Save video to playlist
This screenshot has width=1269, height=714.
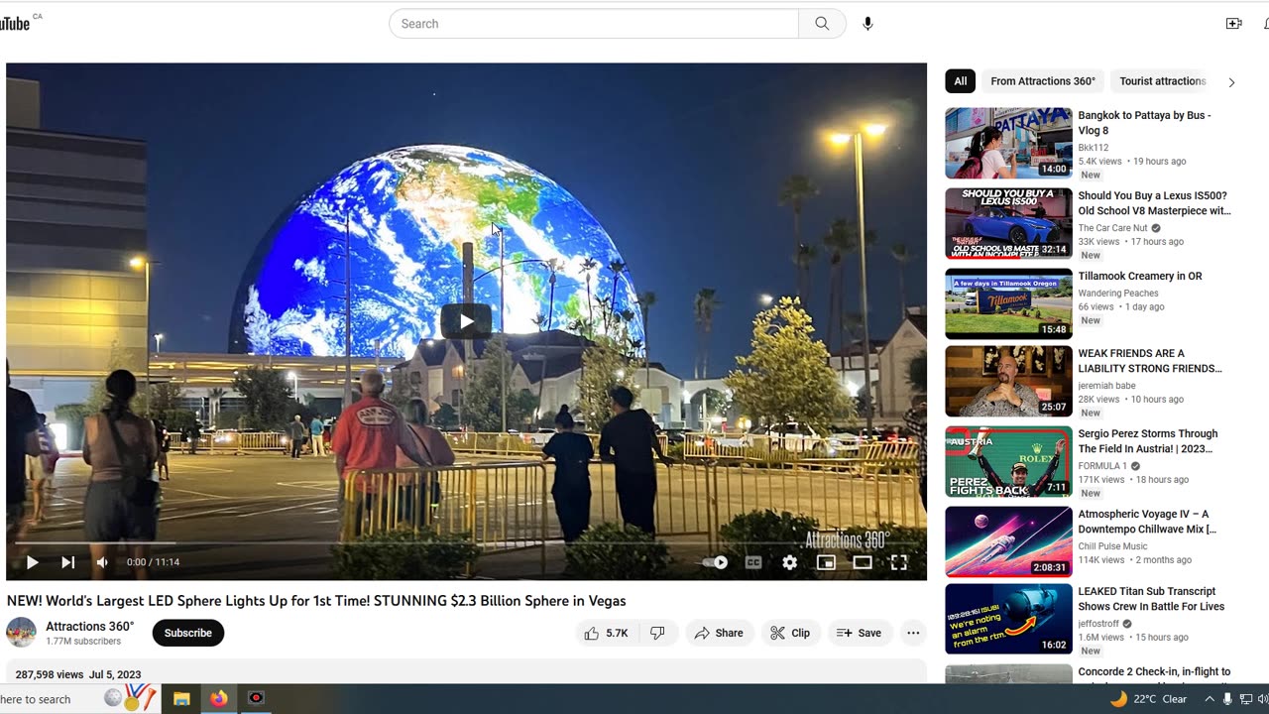[860, 633]
